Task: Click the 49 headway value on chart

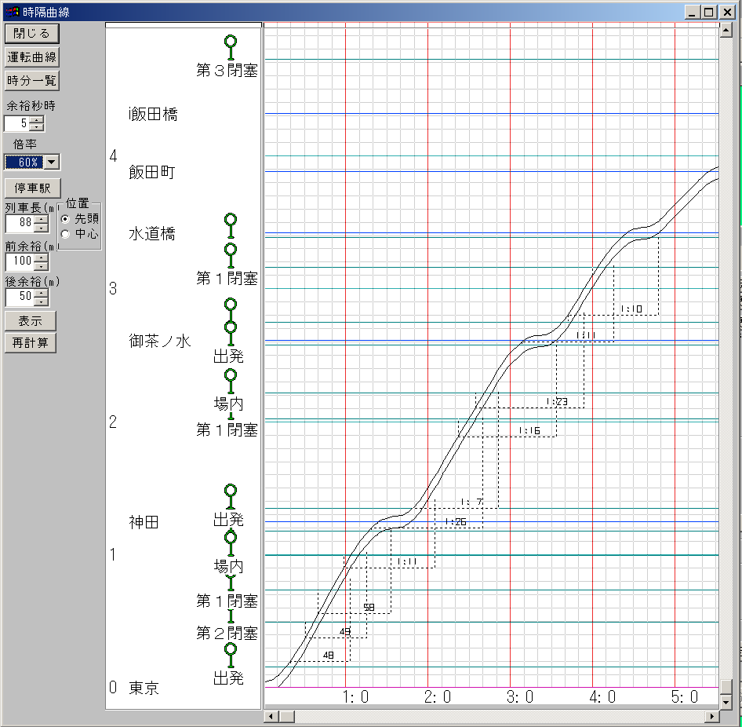Action: coord(345,631)
